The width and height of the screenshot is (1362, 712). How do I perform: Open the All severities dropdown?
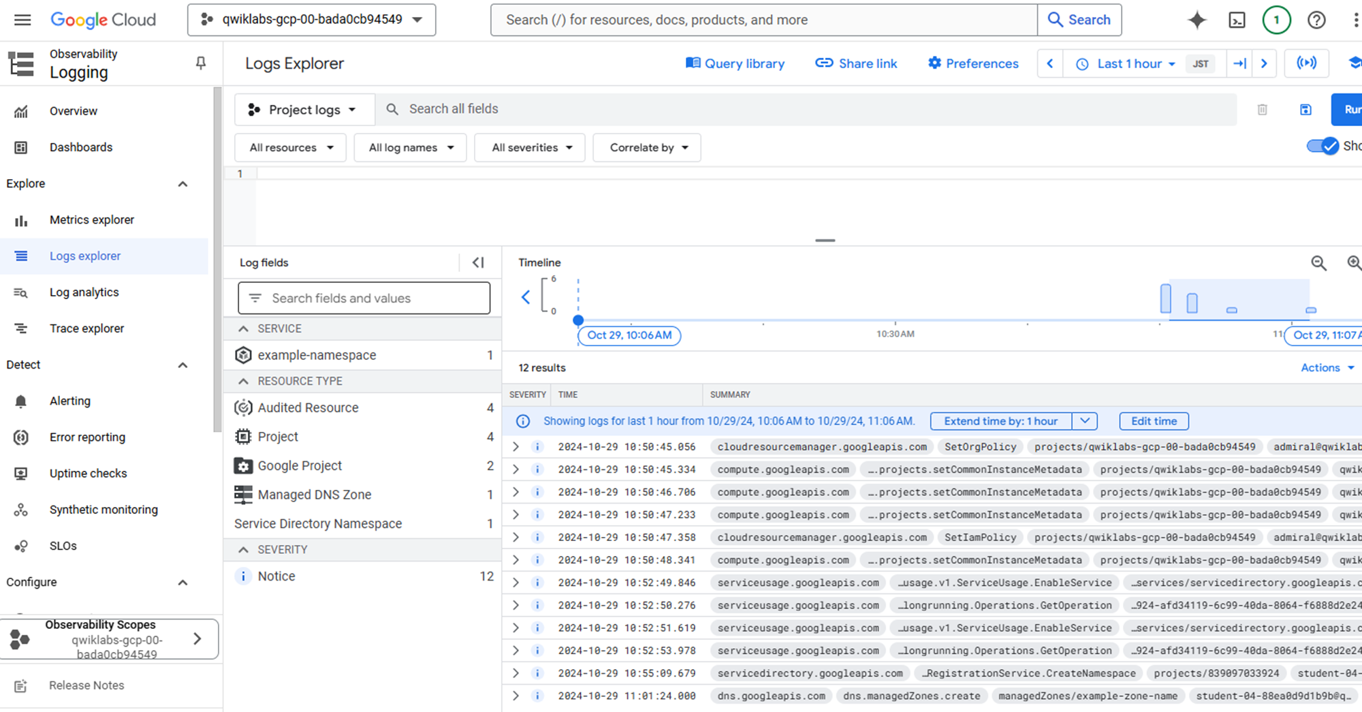click(x=531, y=148)
